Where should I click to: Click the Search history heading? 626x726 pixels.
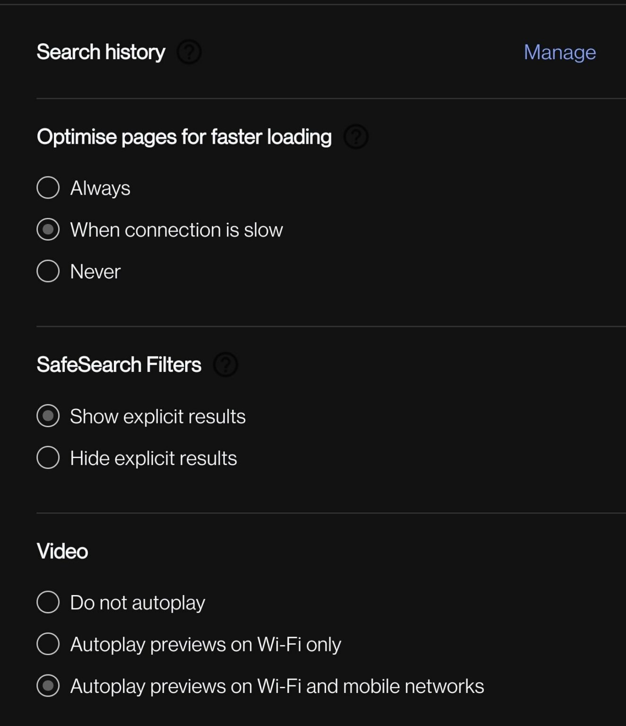point(101,52)
